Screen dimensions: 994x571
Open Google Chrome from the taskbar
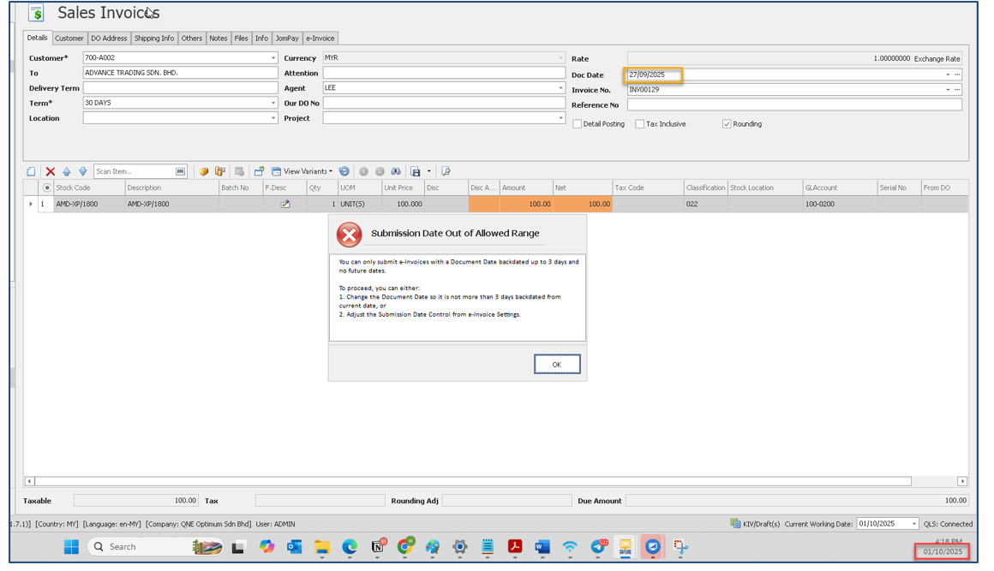[405, 547]
